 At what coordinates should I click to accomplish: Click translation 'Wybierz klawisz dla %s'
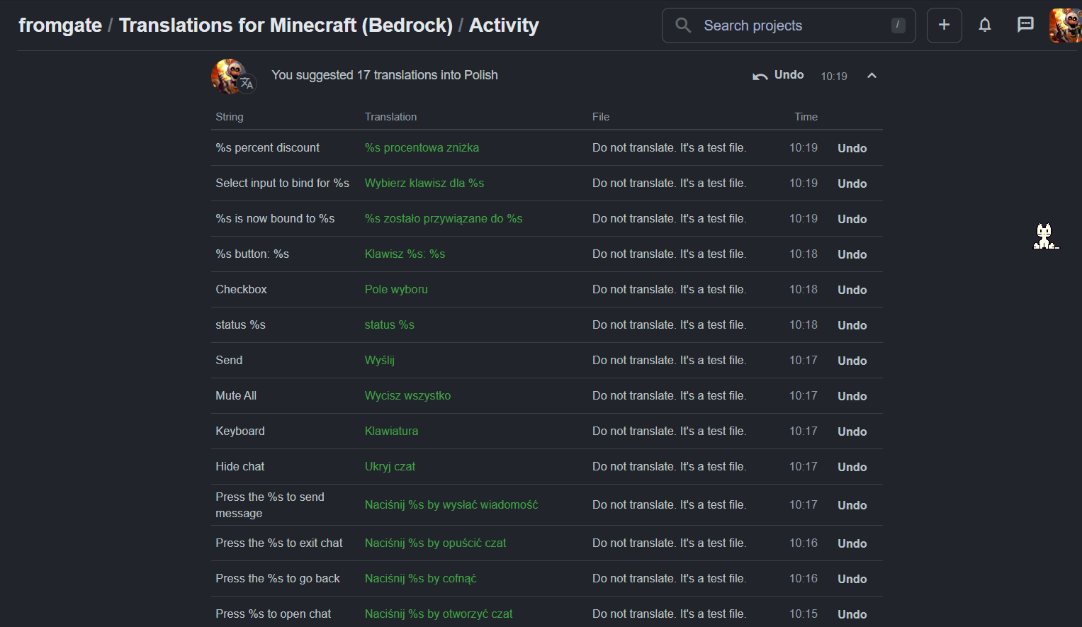(424, 183)
